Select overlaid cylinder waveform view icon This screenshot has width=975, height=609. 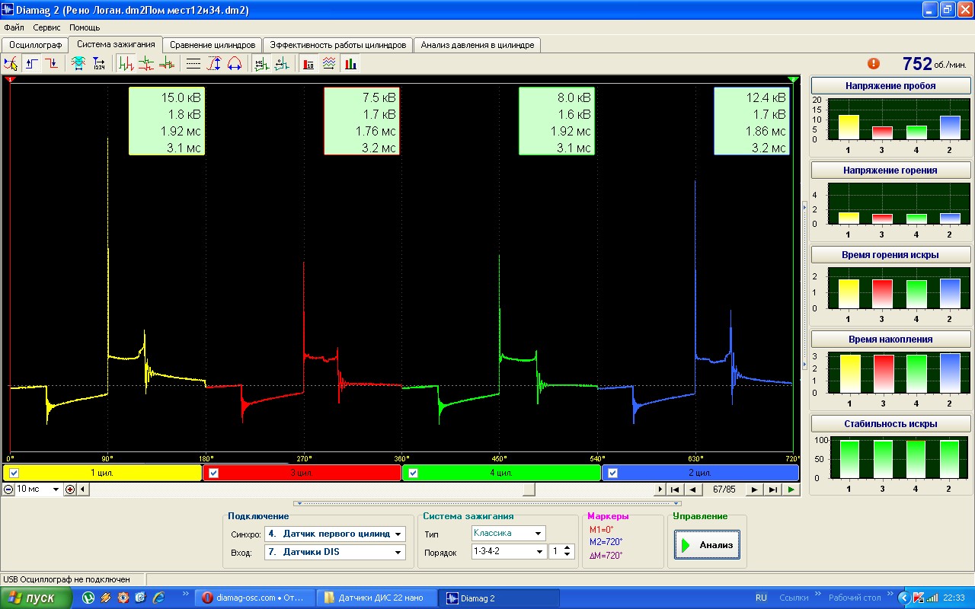tap(166, 64)
